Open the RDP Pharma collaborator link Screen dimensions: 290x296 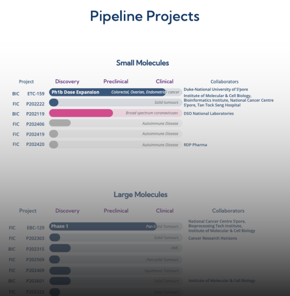pyautogui.click(x=195, y=145)
